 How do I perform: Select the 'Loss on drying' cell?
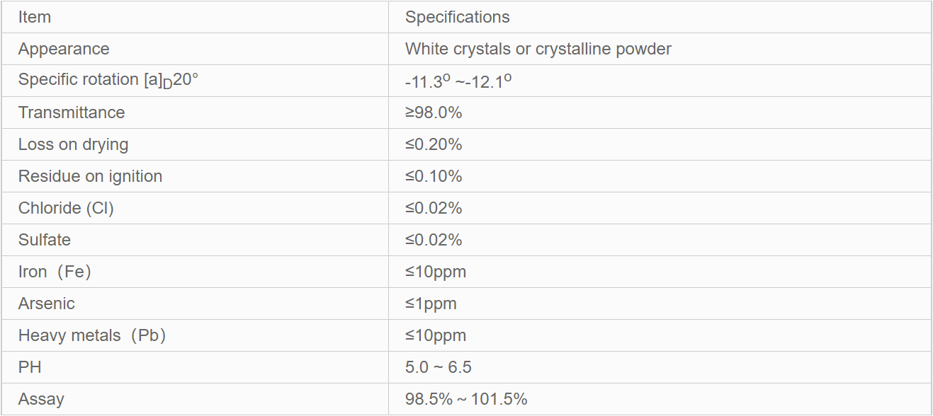coord(73,144)
